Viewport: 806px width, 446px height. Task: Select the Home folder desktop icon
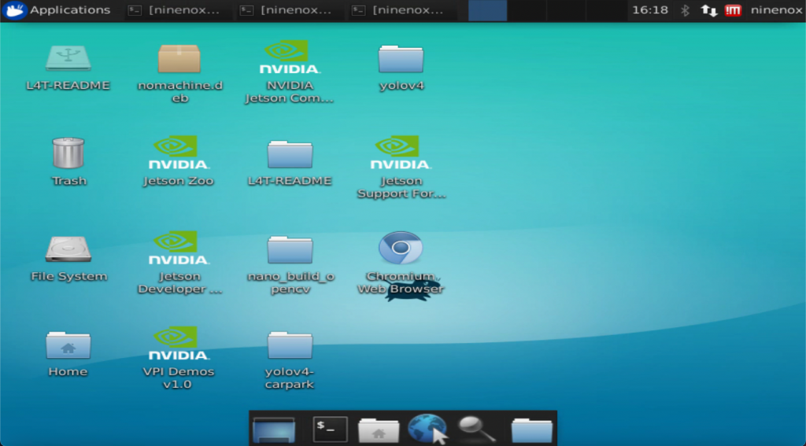click(68, 345)
